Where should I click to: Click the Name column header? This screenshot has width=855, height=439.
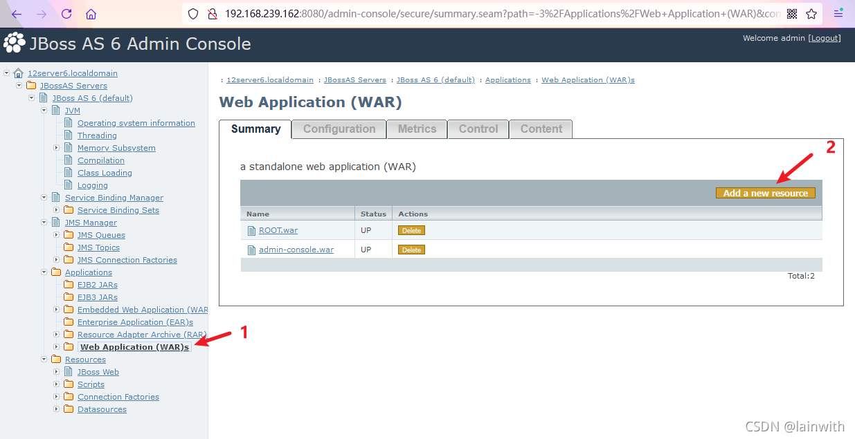(x=258, y=214)
